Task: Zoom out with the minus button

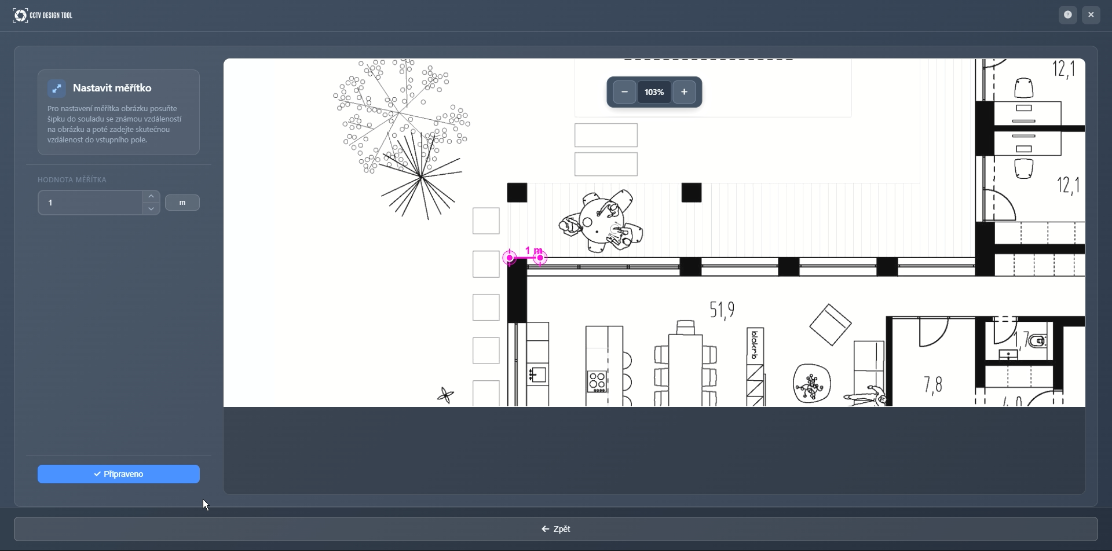Action: click(x=624, y=92)
